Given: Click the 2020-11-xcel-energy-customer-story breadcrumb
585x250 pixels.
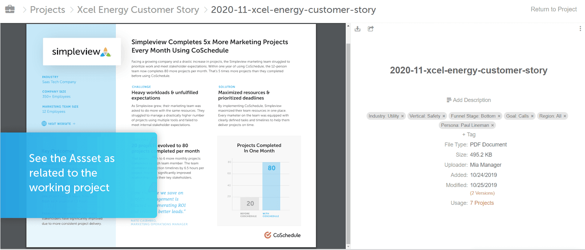Looking at the screenshot, I should 293,10.
